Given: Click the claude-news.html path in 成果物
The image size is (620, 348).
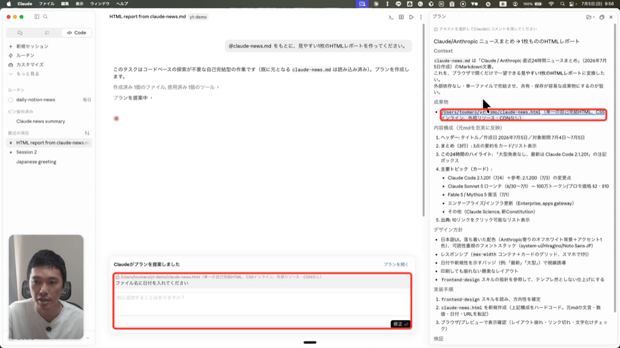Looking at the screenshot, I should (x=490, y=112).
